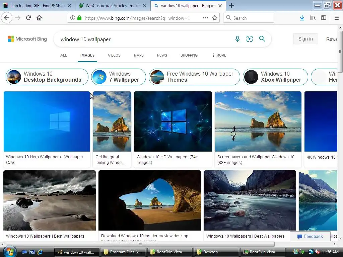The height and width of the screenshot is (257, 343).
Task: Click Download Windows 10 insider preview caption
Action: pos(145,238)
